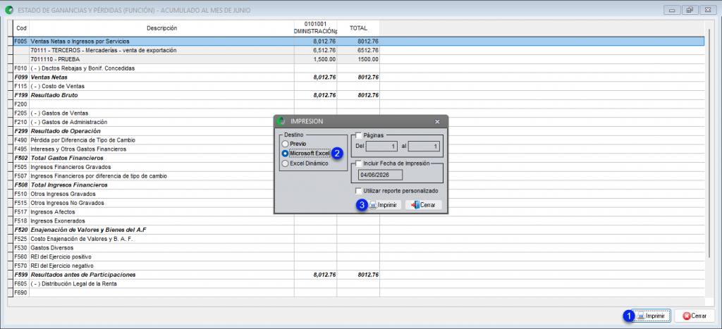Minimize the Estado de Ganancias window

click(672, 10)
